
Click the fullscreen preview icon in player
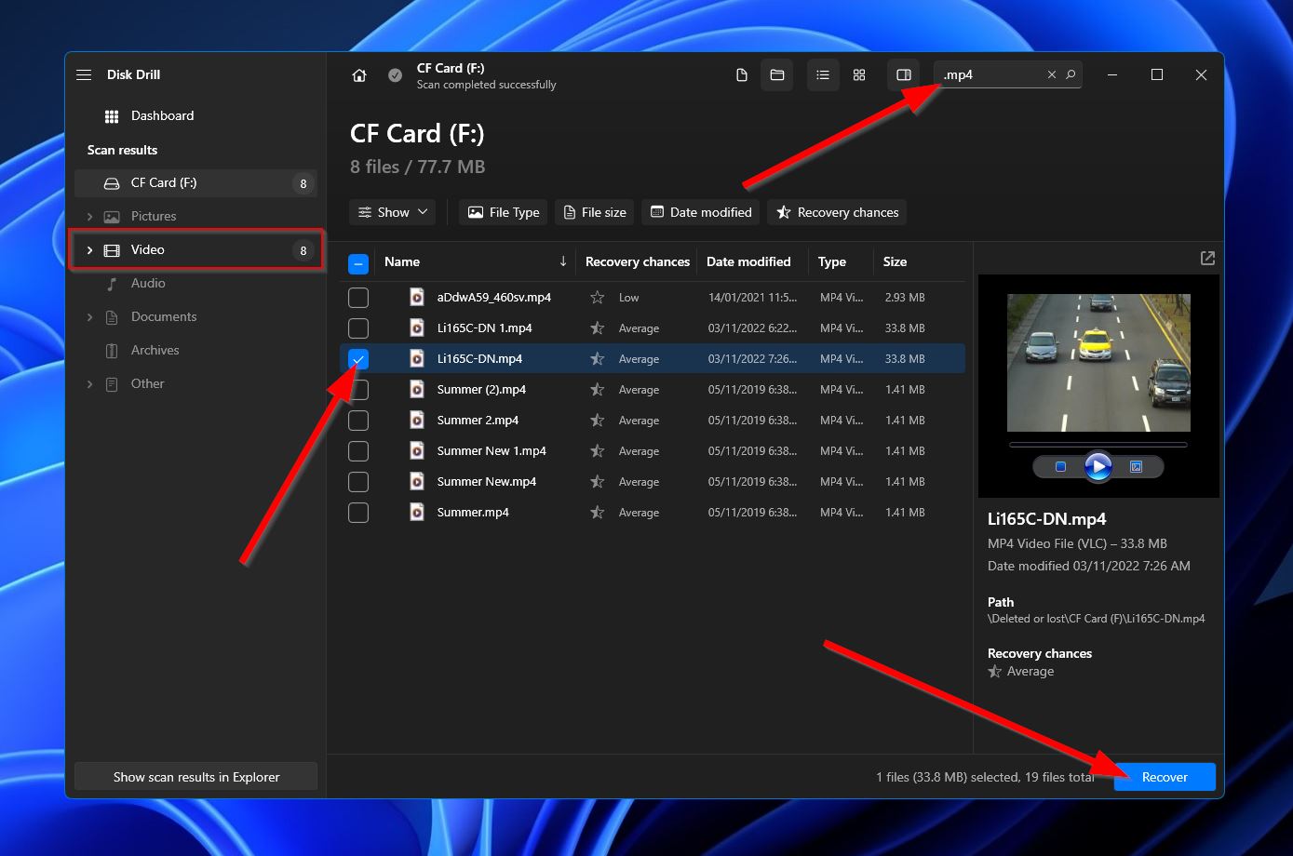tap(1136, 467)
